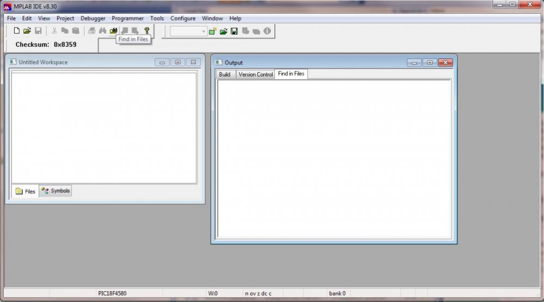Open the Programmer menu
Screen dimensions: 544x302
[x=128, y=18]
